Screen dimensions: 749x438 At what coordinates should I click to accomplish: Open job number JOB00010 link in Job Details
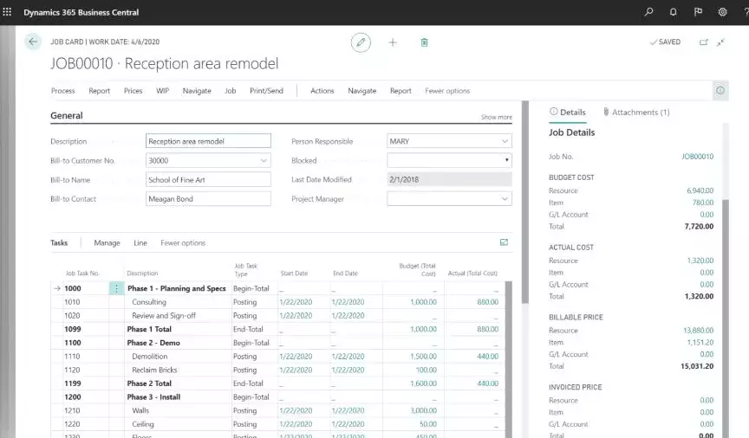[697, 157]
